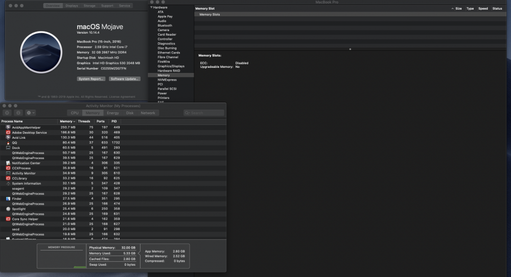Click the inspect process info icon

pos(18,113)
